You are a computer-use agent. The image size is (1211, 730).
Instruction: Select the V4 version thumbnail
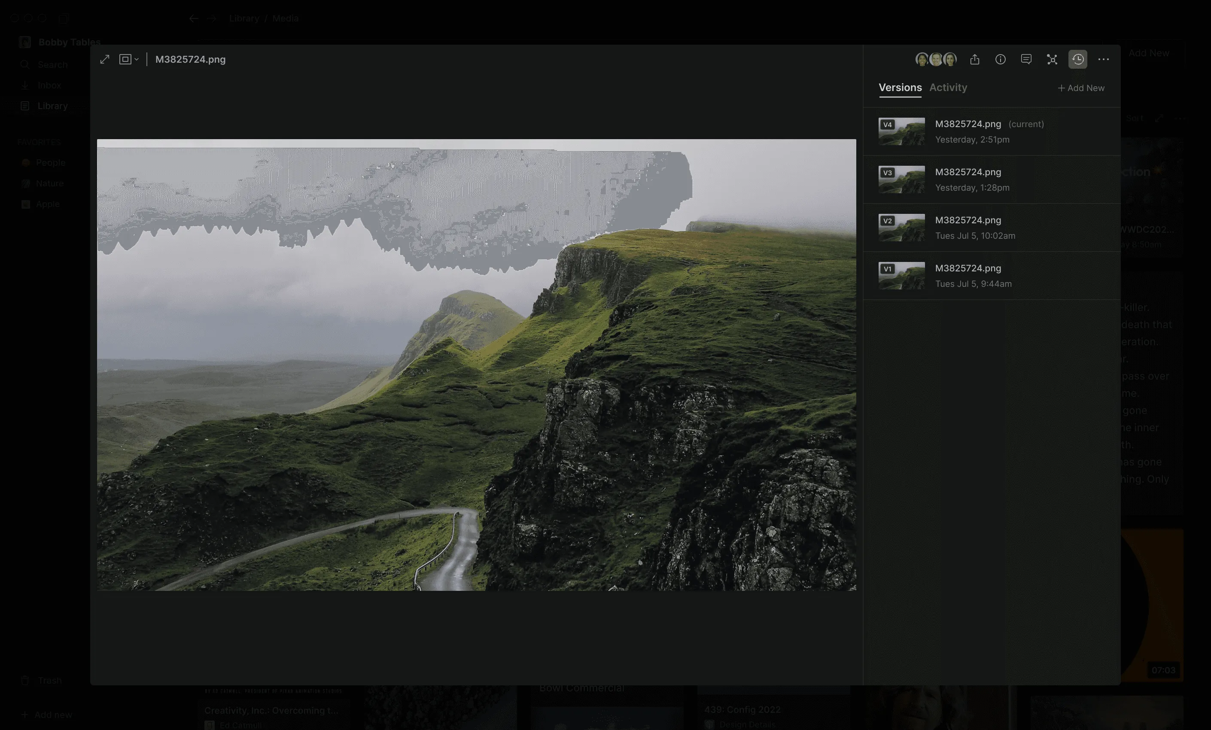(x=901, y=131)
